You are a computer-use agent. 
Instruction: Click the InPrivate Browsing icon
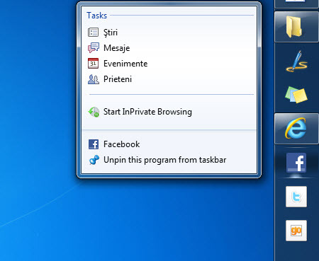click(94, 112)
